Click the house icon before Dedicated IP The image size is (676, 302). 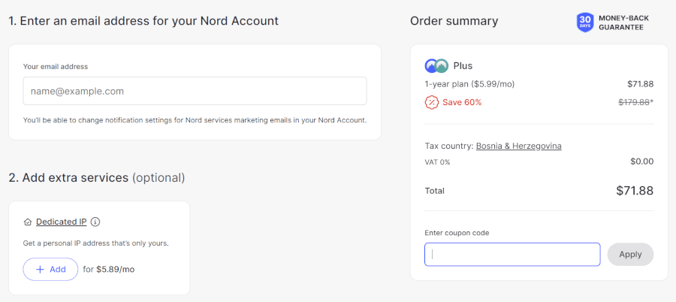pyautogui.click(x=28, y=222)
